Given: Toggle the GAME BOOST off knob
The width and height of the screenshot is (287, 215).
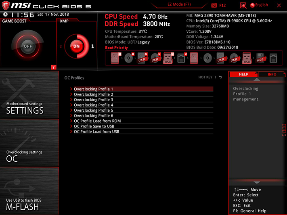Looking at the screenshot, I should (28, 46).
